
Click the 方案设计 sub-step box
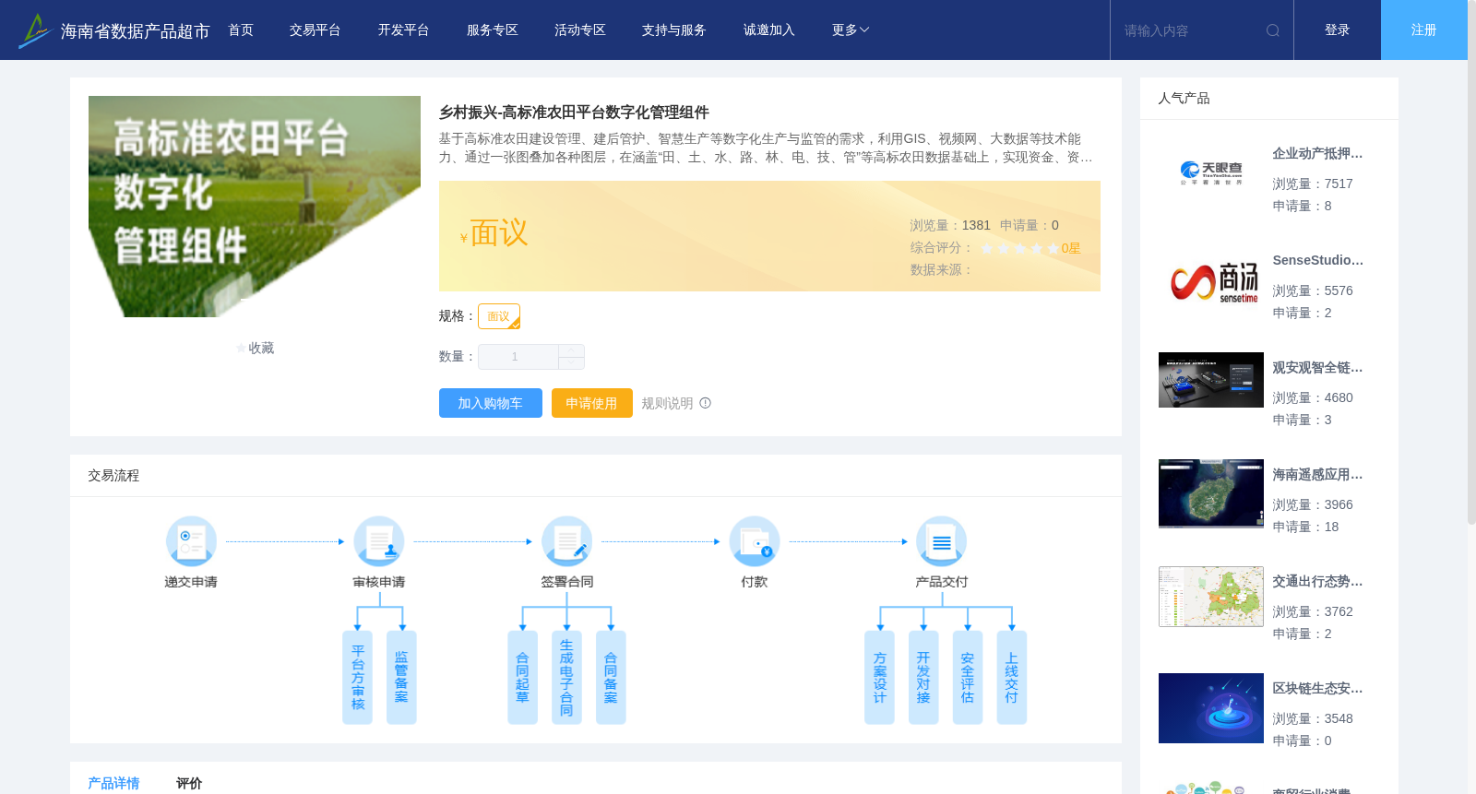(879, 678)
